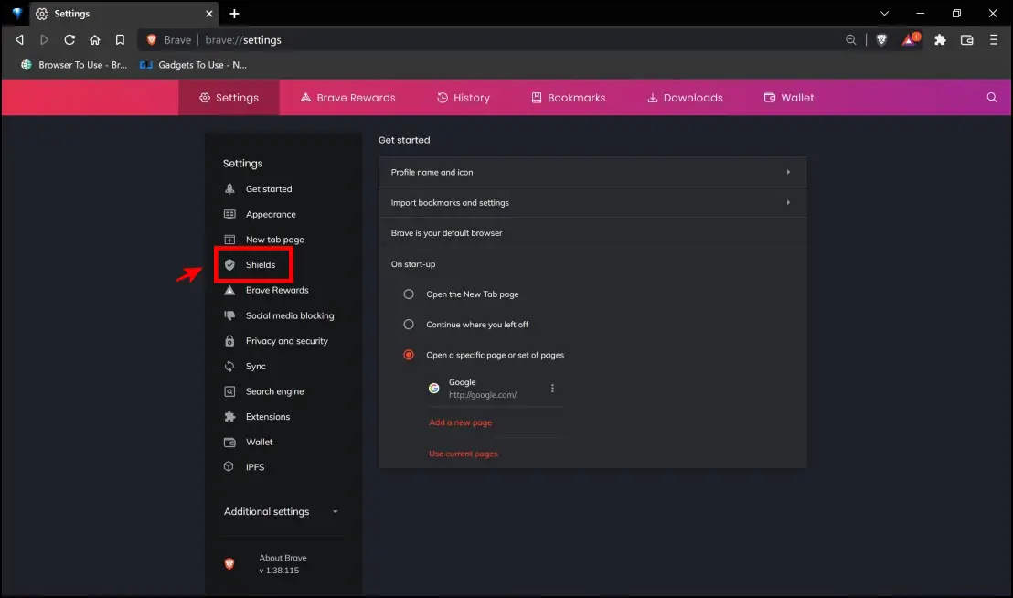This screenshot has height=598, width=1013.
Task: Open the tab search dropdown chevron
Action: click(x=884, y=14)
